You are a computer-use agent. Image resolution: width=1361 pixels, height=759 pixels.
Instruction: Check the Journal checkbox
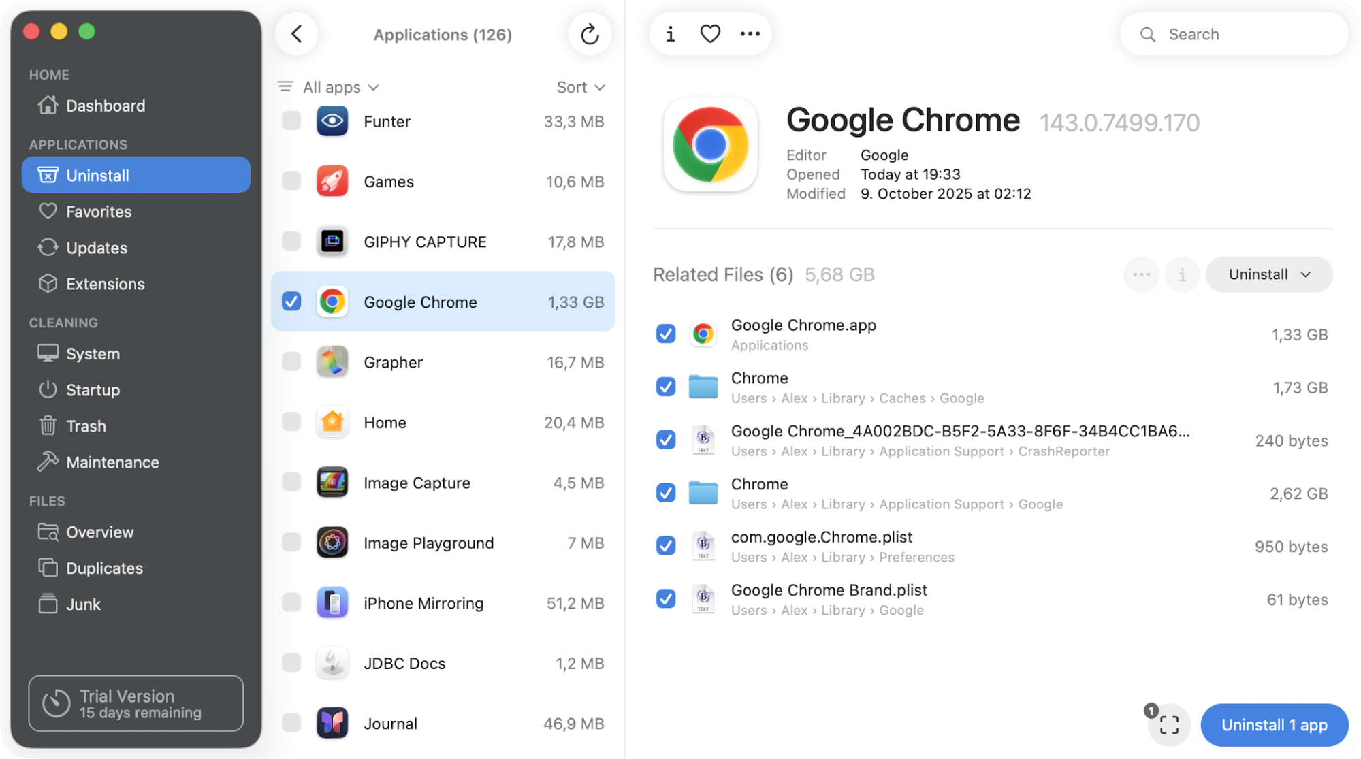point(291,724)
